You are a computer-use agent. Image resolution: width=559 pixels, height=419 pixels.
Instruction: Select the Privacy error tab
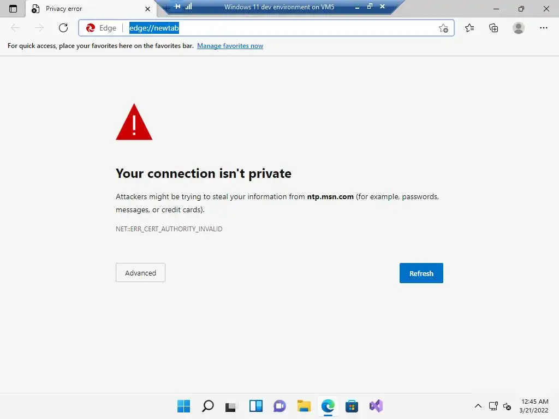click(91, 9)
